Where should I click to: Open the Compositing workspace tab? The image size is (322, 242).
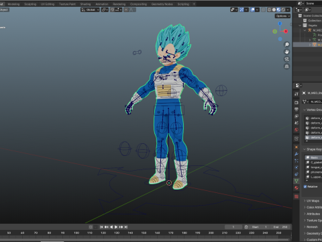point(138,4)
